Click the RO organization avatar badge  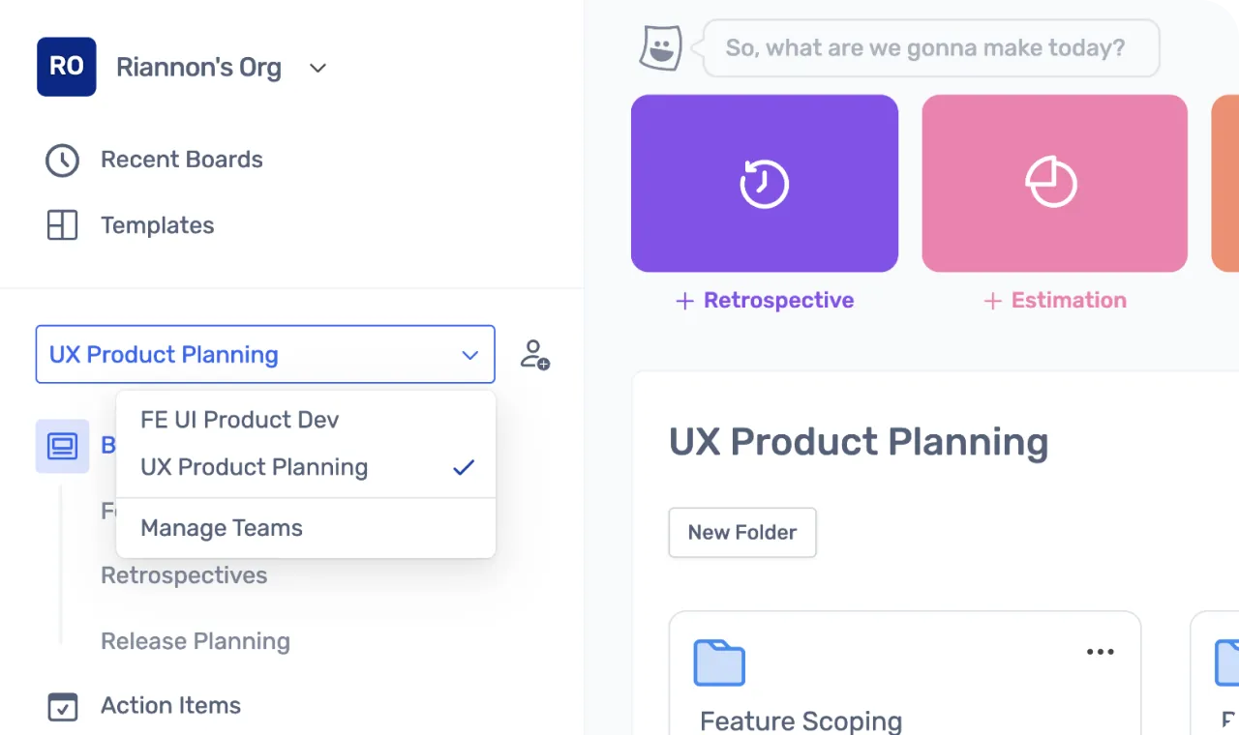[x=66, y=67]
